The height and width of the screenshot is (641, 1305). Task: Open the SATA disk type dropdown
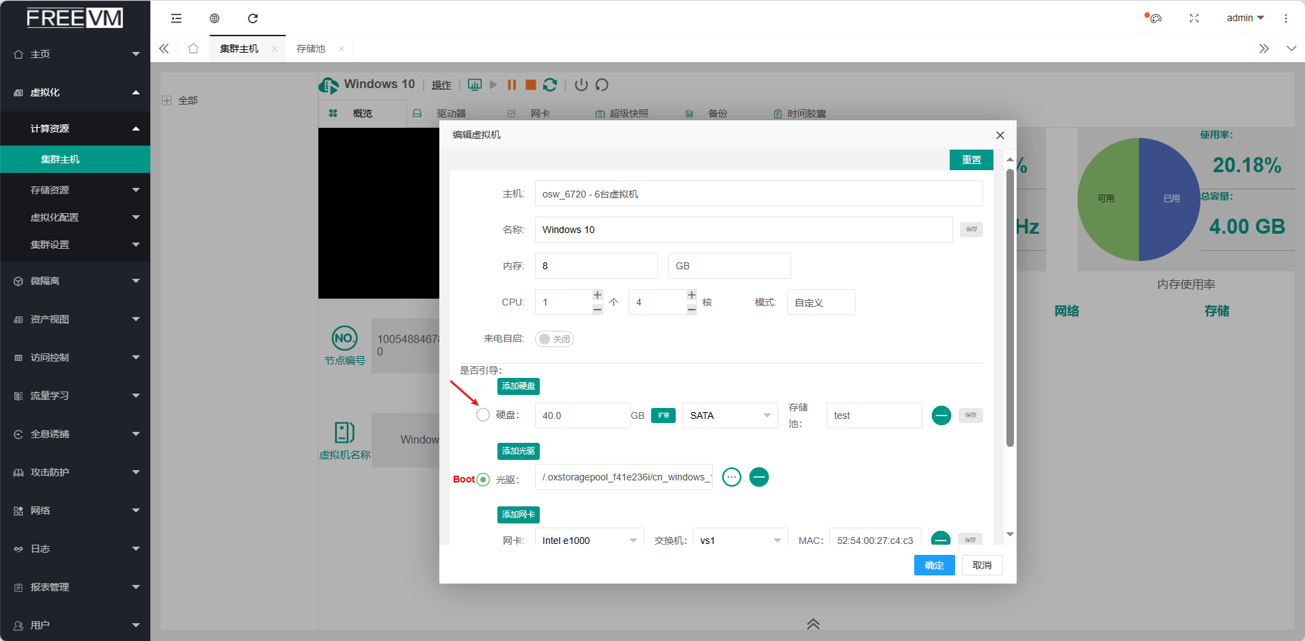pos(729,415)
